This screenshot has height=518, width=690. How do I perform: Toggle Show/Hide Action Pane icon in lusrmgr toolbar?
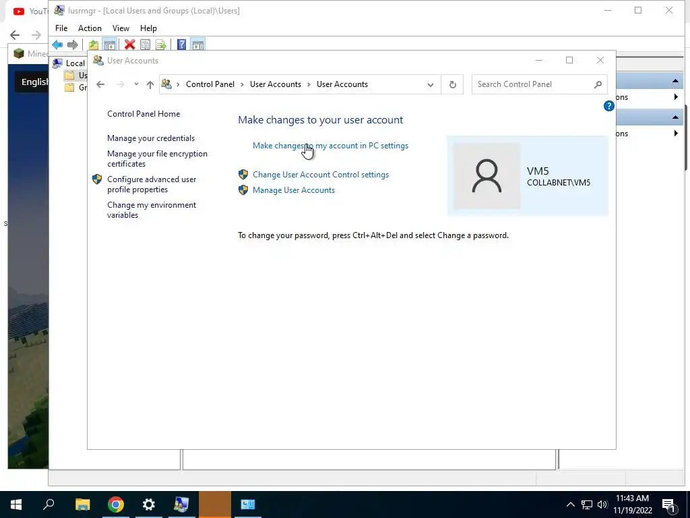click(x=198, y=45)
